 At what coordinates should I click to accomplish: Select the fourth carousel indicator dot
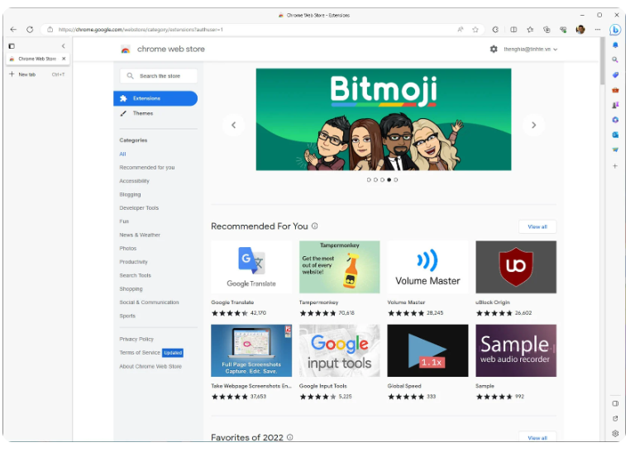coord(389,179)
